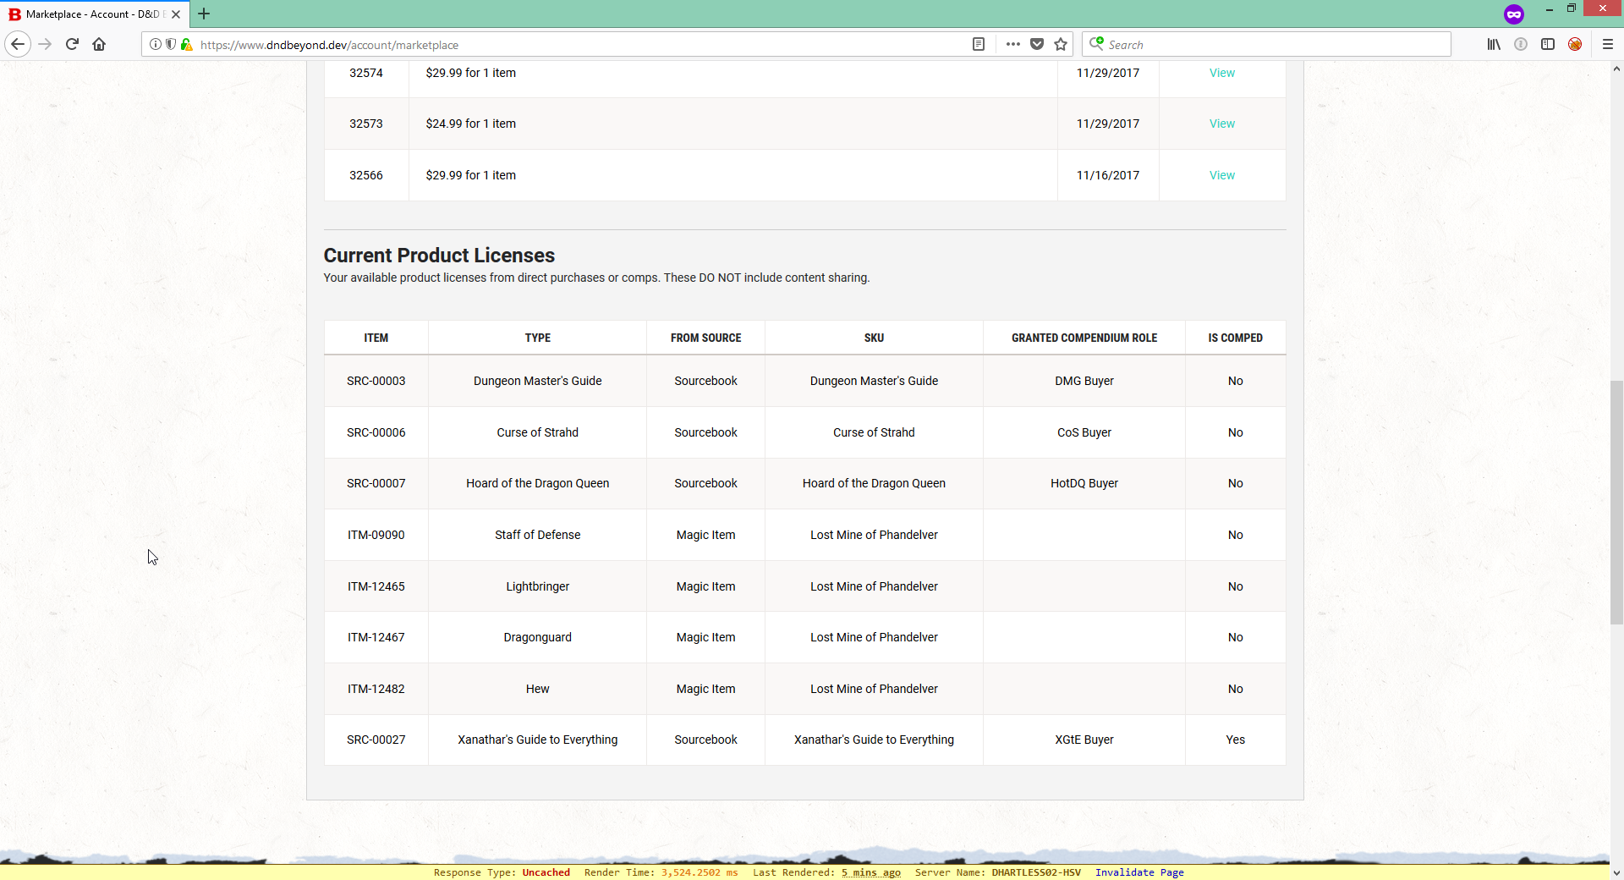The width and height of the screenshot is (1624, 880).
Task: Click the Lightbringer type cell
Action: pyautogui.click(x=537, y=586)
